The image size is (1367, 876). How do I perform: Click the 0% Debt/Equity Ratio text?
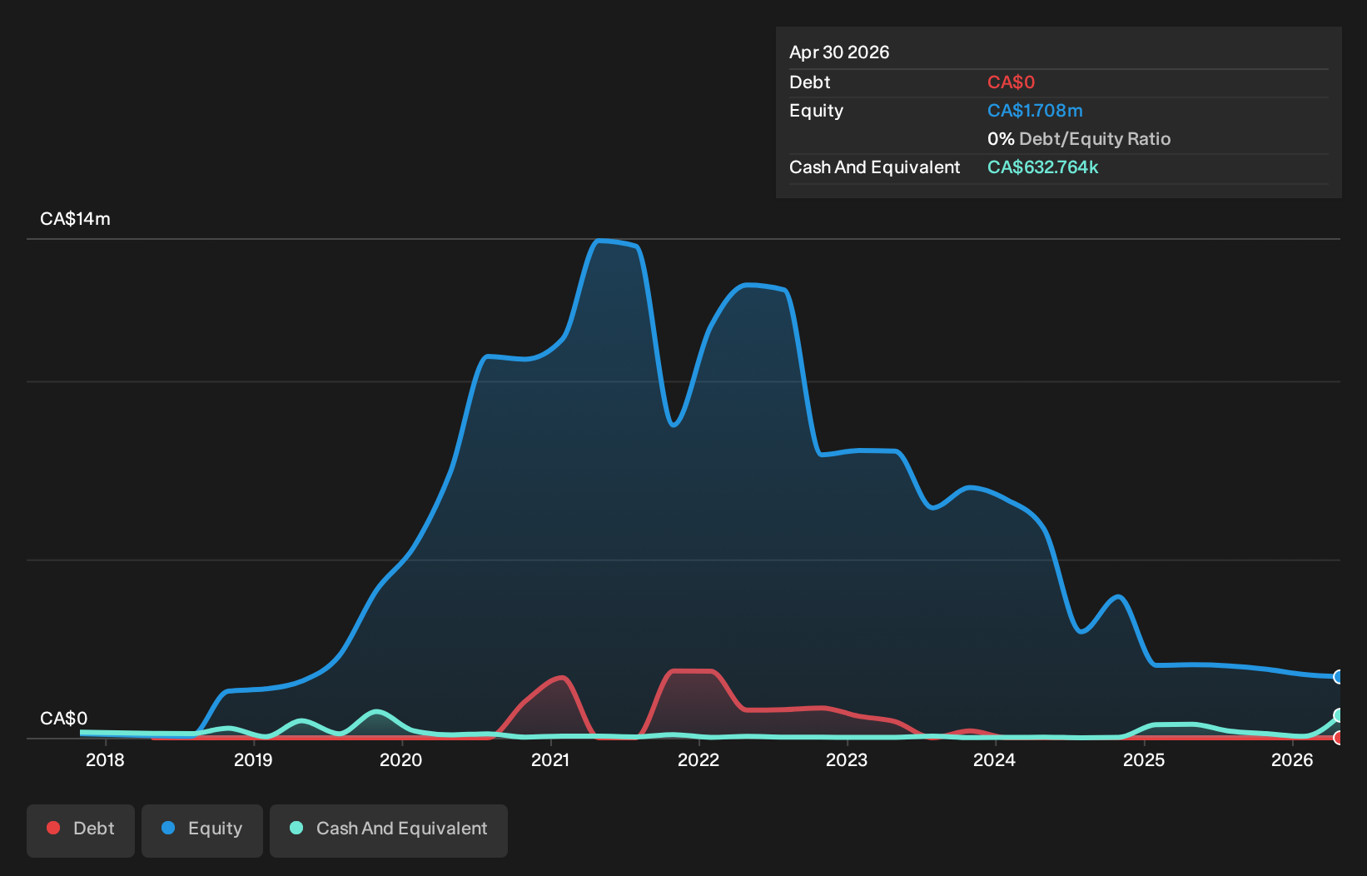(x=1079, y=139)
